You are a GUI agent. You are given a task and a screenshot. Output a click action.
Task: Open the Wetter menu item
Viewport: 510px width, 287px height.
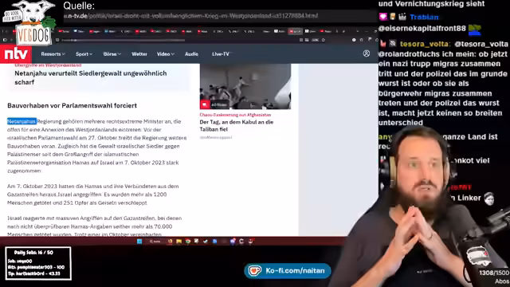(139, 54)
